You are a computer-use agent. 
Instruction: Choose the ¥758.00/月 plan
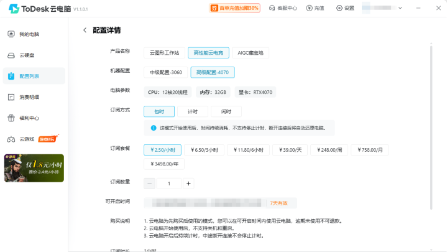[x=370, y=150]
